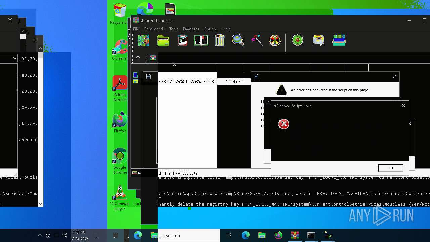This screenshot has height=242, width=430.
Task: Click the document icon in script error title bar
Action: (256, 76)
